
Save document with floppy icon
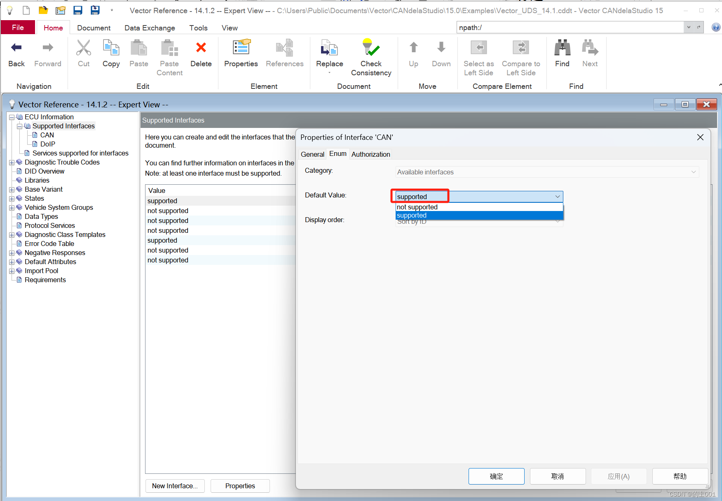tap(77, 10)
